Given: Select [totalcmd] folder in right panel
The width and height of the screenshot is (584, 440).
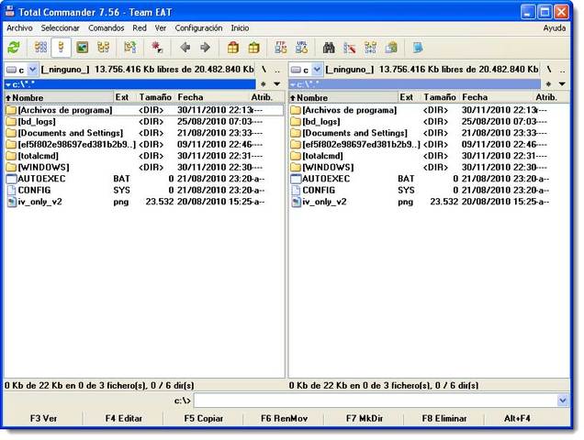Looking at the screenshot, I should click(428, 156).
